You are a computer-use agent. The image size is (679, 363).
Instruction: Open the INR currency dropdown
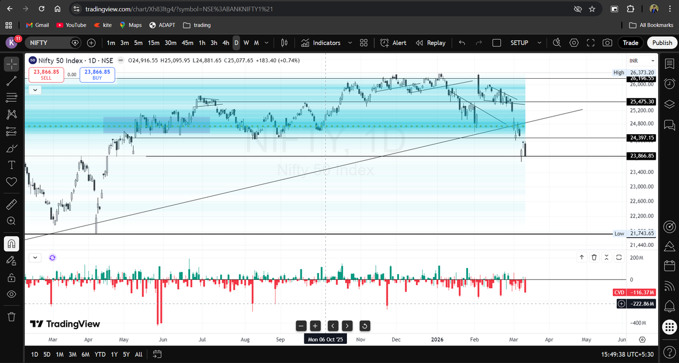tap(643, 61)
